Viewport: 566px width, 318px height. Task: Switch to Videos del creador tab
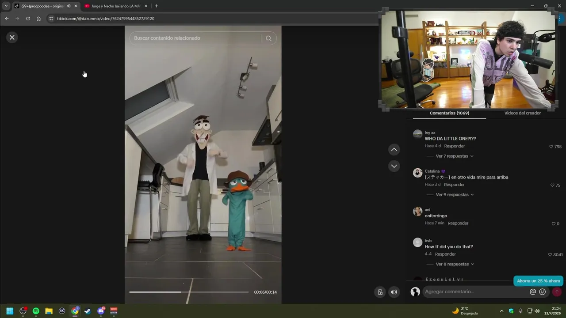(x=522, y=114)
